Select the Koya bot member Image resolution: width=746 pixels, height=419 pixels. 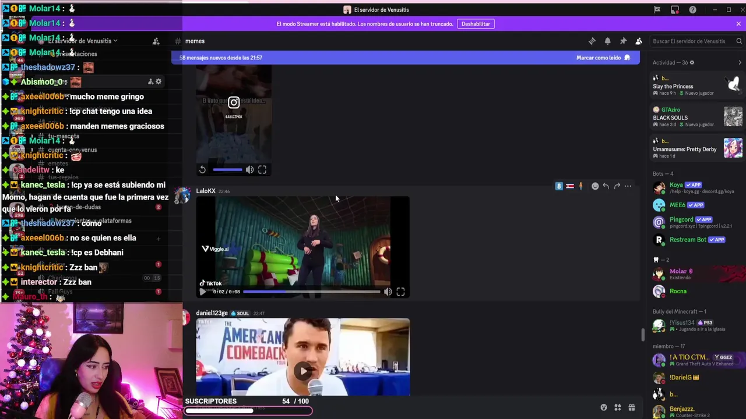pos(696,188)
